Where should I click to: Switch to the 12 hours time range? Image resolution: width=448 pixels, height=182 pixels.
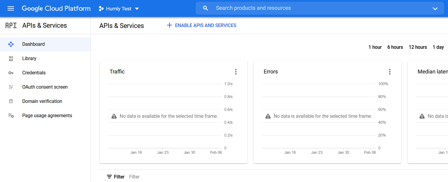tap(417, 47)
